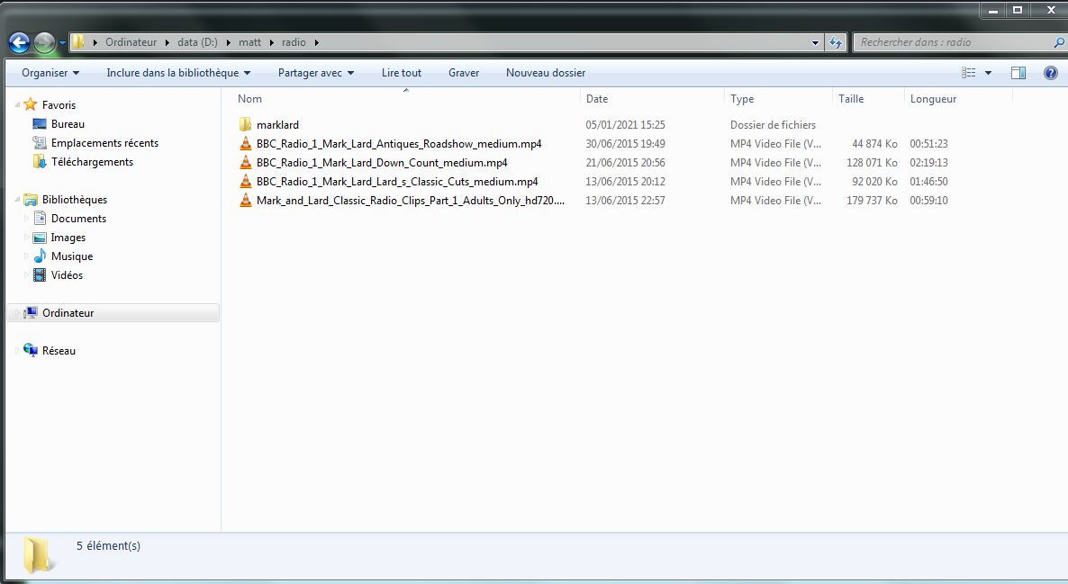Click the greyed Forward arrow button
The height and width of the screenshot is (584, 1068).
tap(44, 43)
